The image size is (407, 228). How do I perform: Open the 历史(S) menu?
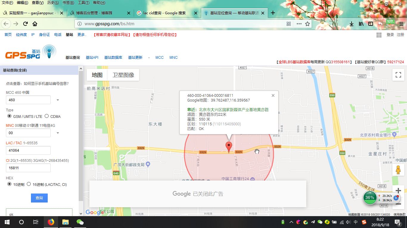pos(53,3)
